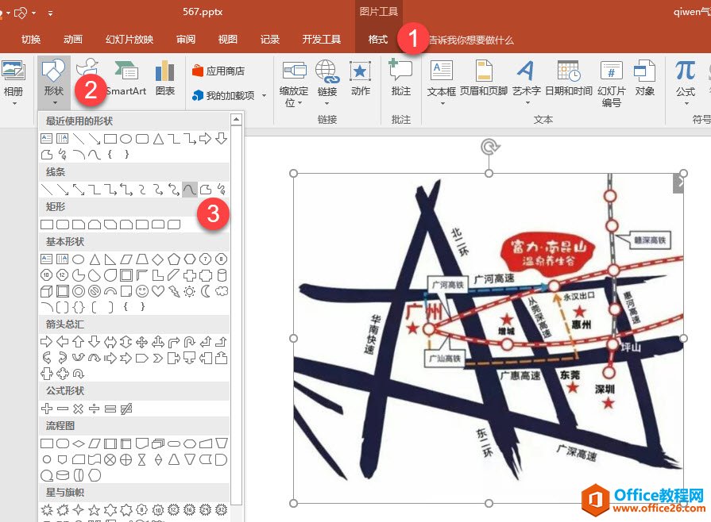Select the heart shape in 基本形状
The height and width of the screenshot is (522, 711).
158,291
